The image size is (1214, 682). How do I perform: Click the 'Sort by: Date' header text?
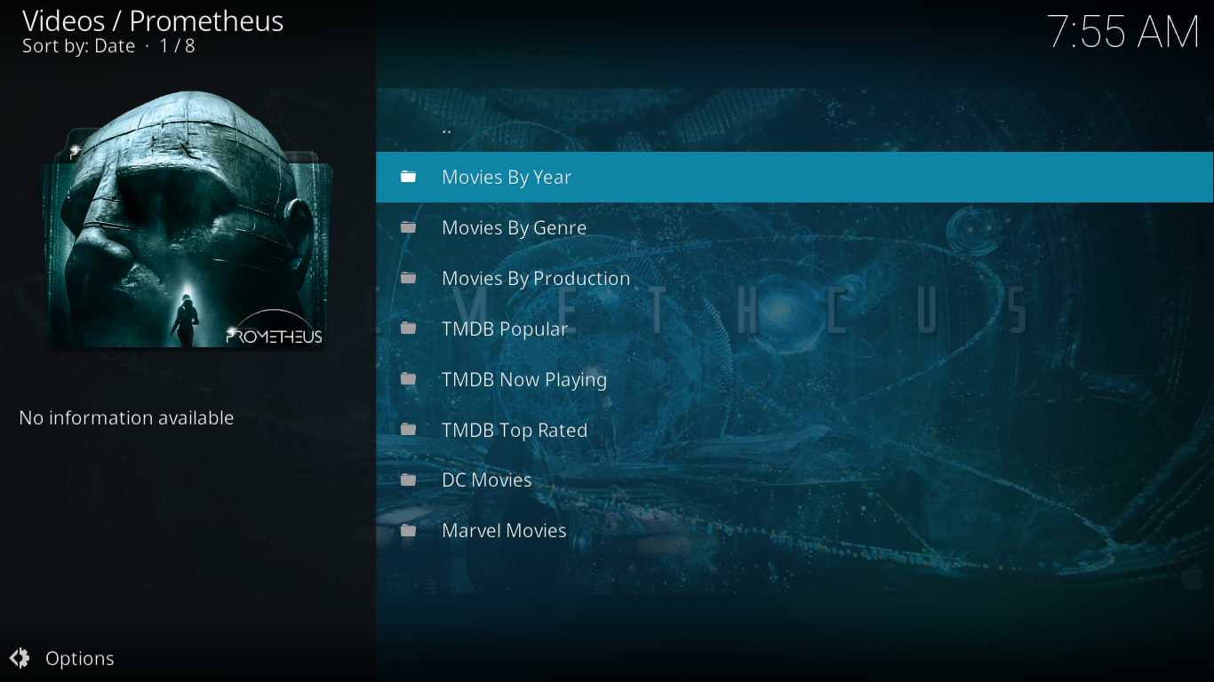78,46
